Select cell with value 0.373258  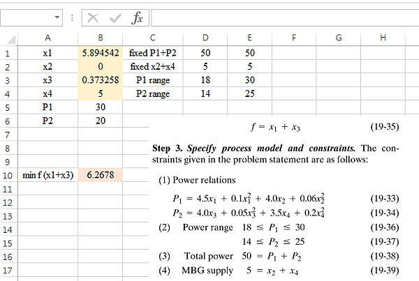point(101,80)
